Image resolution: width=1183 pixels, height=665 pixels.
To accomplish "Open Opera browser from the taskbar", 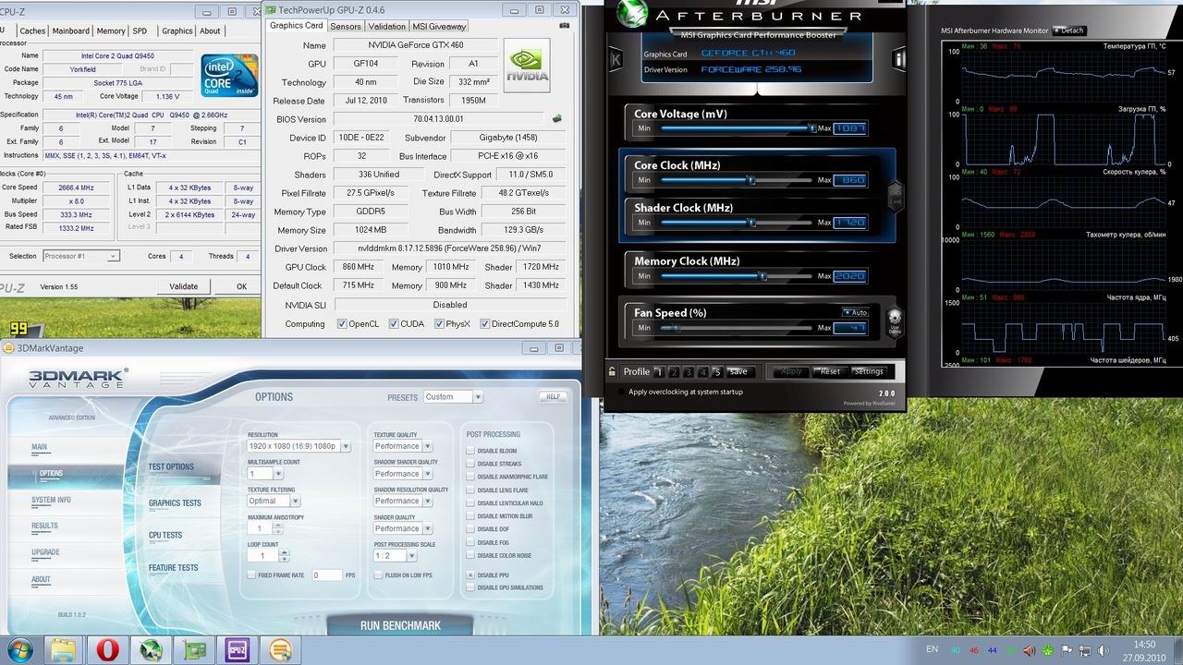I will coord(107,650).
